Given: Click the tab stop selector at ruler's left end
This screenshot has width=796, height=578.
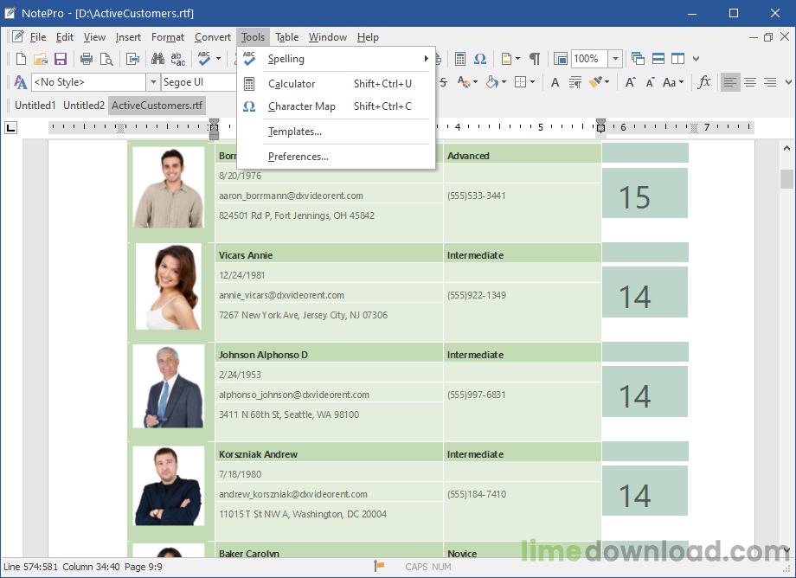Looking at the screenshot, I should pos(10,127).
